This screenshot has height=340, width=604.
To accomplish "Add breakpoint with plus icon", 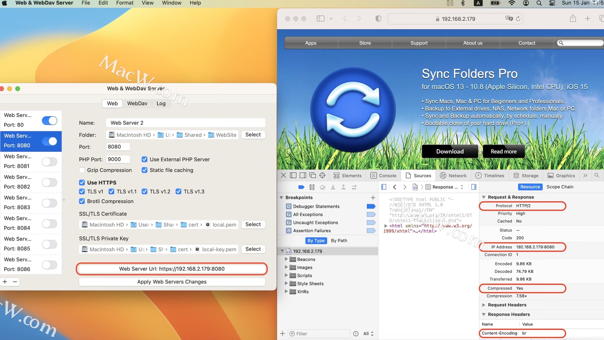I will [x=373, y=197].
